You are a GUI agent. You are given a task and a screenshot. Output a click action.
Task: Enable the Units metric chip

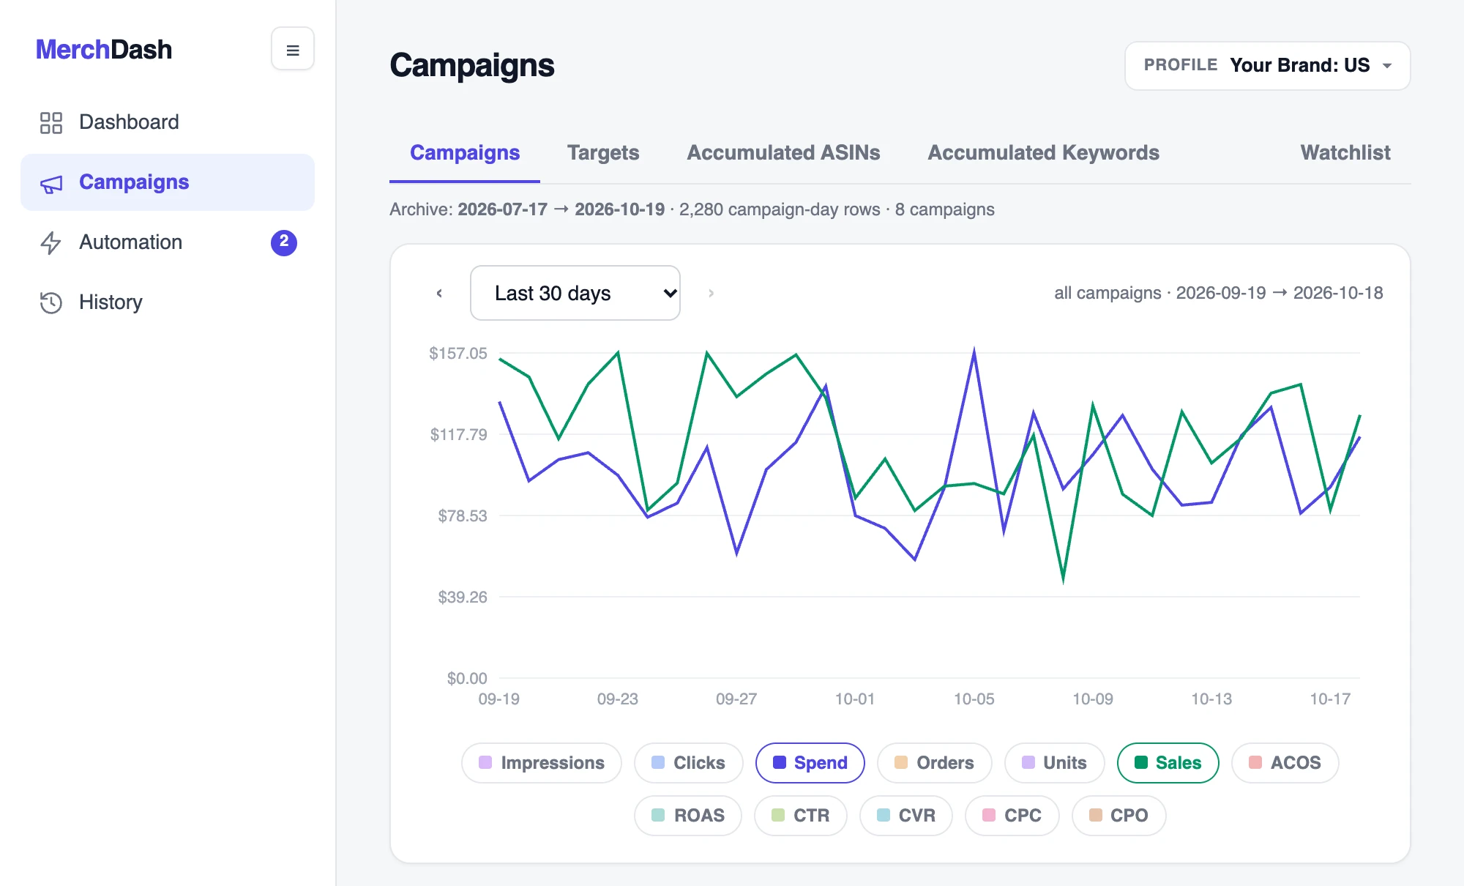click(x=1055, y=763)
